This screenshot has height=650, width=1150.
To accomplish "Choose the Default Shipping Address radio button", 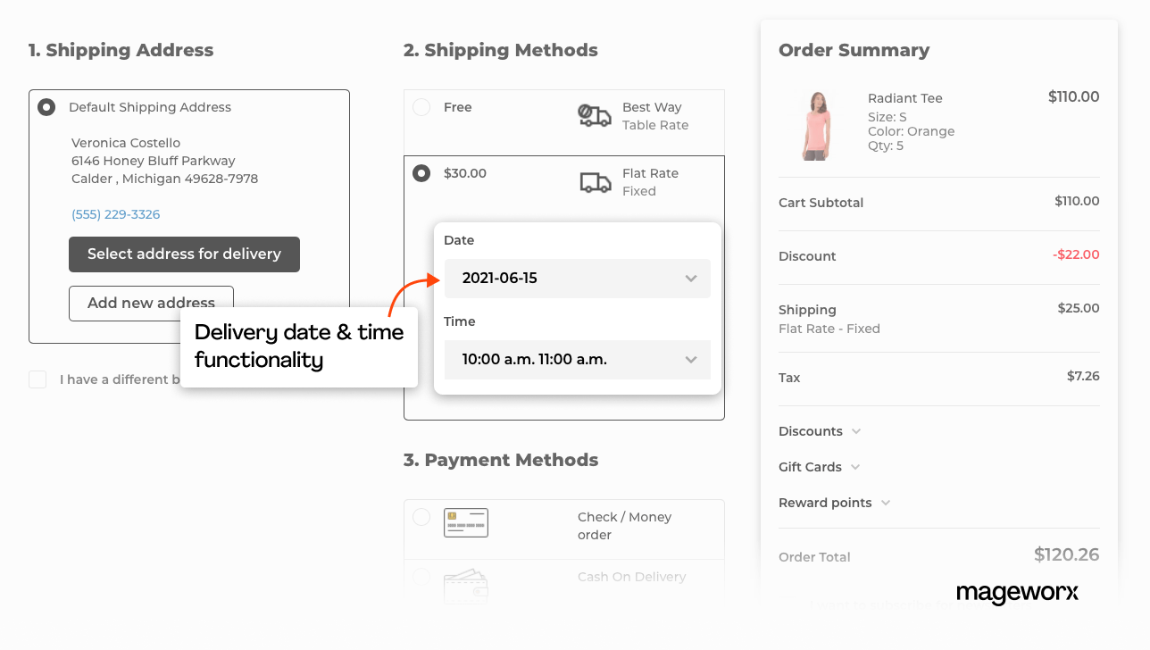I will [x=46, y=106].
